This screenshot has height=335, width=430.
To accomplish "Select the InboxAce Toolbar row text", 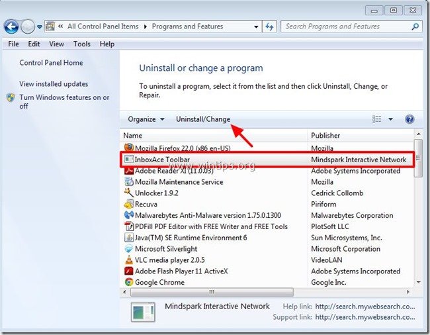I will (162, 160).
